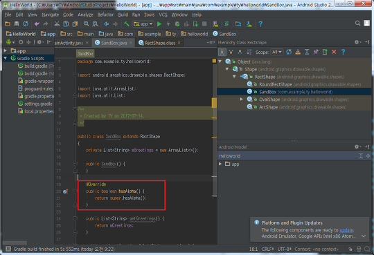Change UTF-8 encoding in the status bar

click(284, 249)
